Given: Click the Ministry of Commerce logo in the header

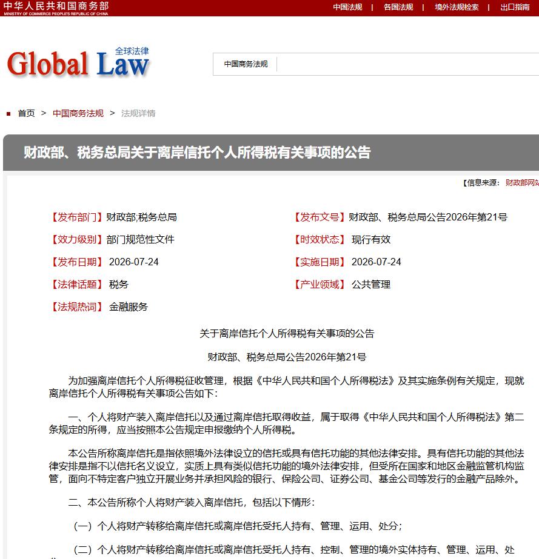Looking at the screenshot, I should pyautogui.click(x=56, y=8).
